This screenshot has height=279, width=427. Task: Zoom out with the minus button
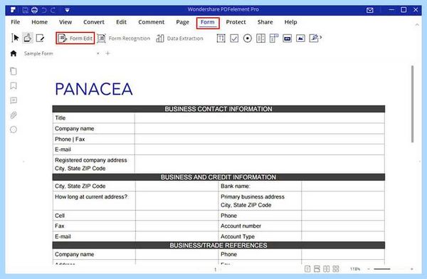(x=369, y=269)
